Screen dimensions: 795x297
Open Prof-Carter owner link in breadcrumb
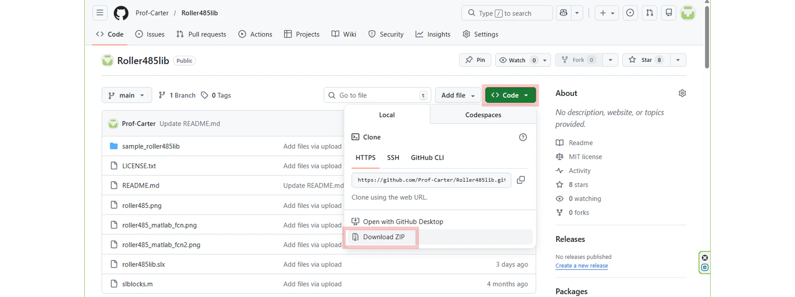152,13
